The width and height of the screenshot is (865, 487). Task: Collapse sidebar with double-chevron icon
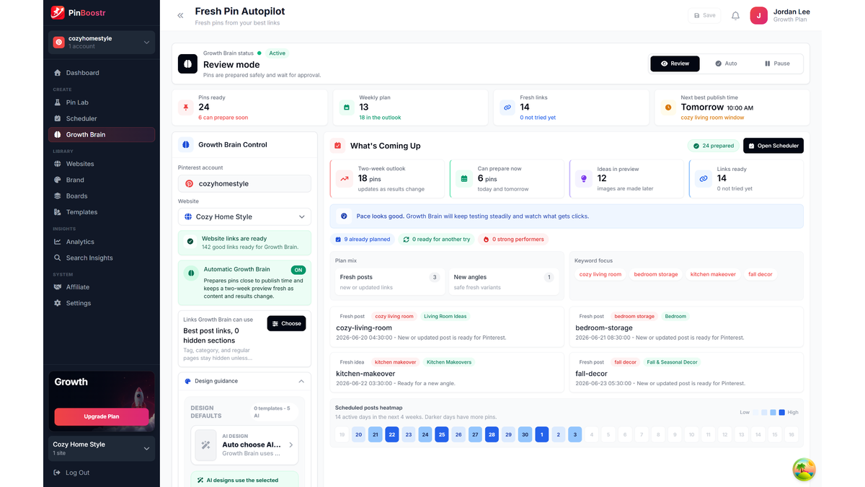coord(180,15)
